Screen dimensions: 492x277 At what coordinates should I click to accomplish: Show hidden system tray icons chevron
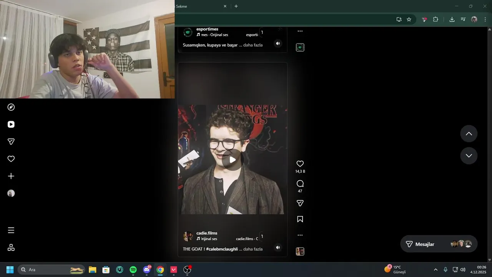[x=435, y=270]
